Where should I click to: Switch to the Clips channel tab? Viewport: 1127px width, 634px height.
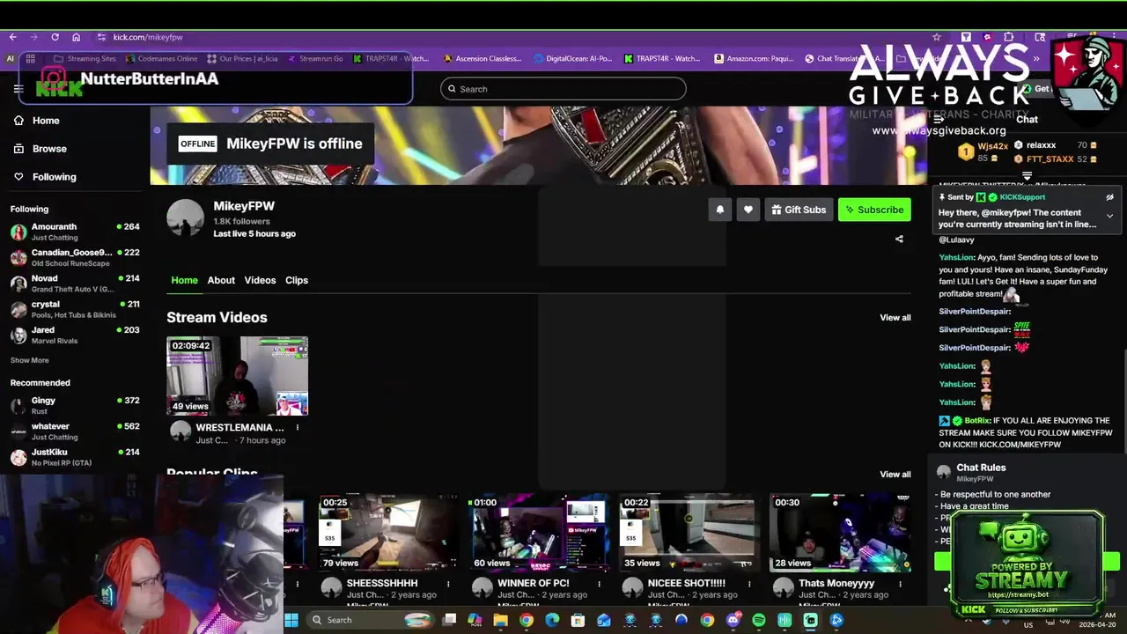click(x=297, y=280)
